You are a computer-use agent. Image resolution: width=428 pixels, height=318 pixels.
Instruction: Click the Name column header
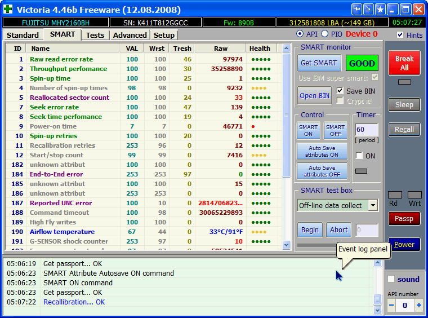(73, 48)
